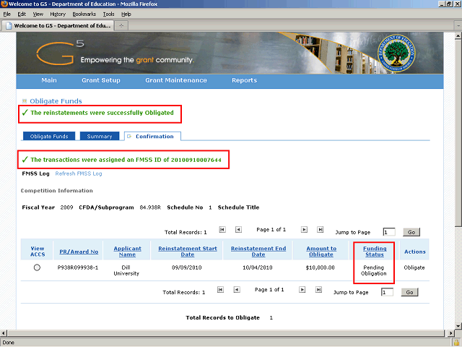Click the Refresh FMSS Log link

coord(79,173)
